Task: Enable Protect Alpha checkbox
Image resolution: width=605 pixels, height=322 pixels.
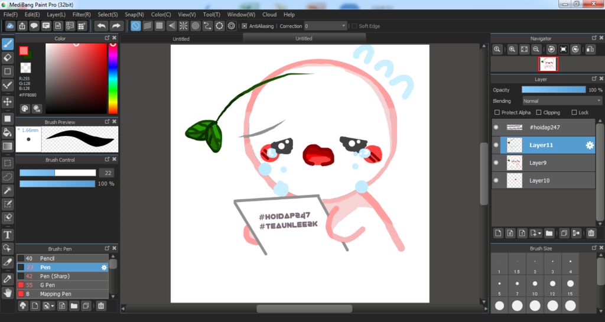Action: coord(497,113)
